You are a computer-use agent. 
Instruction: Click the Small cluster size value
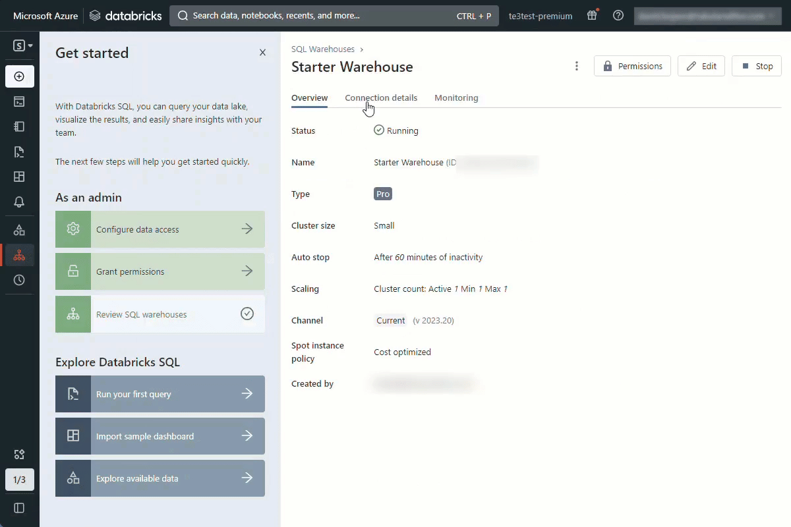(384, 226)
